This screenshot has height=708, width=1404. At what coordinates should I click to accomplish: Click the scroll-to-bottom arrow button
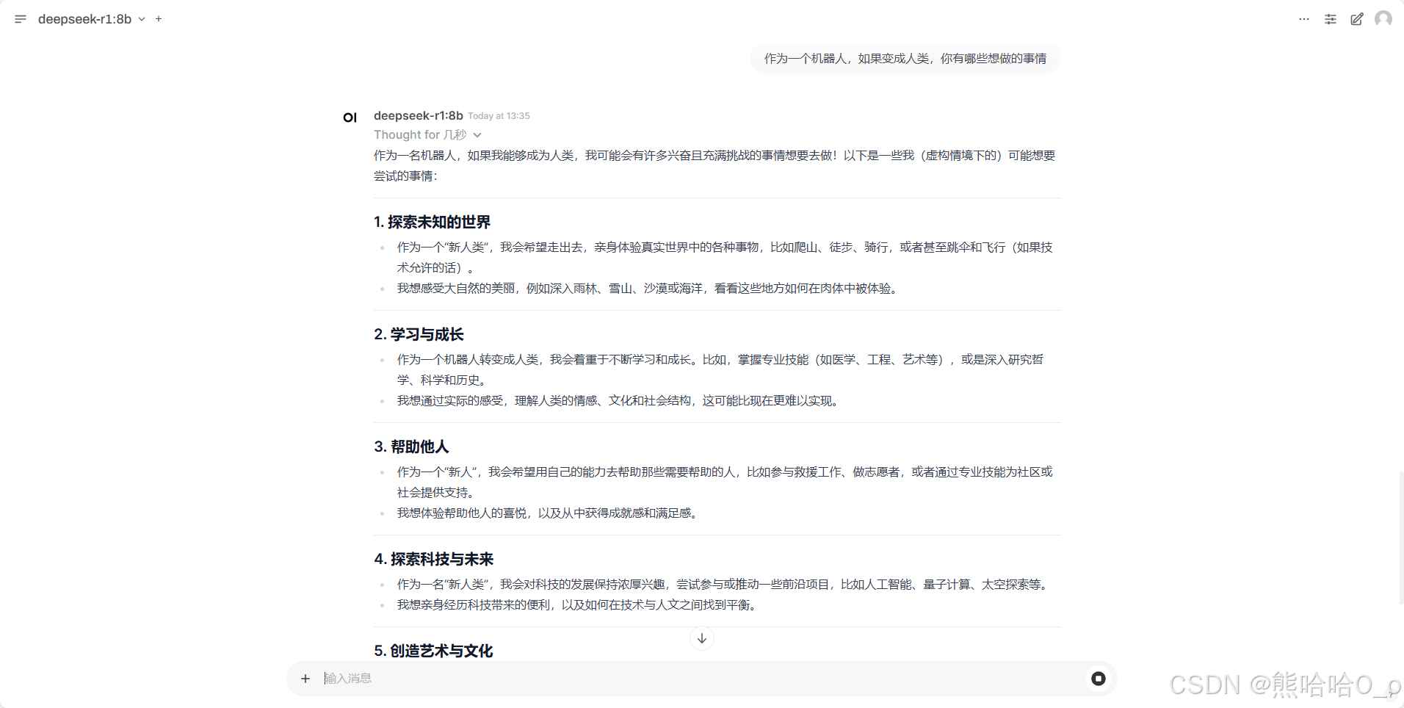[702, 638]
